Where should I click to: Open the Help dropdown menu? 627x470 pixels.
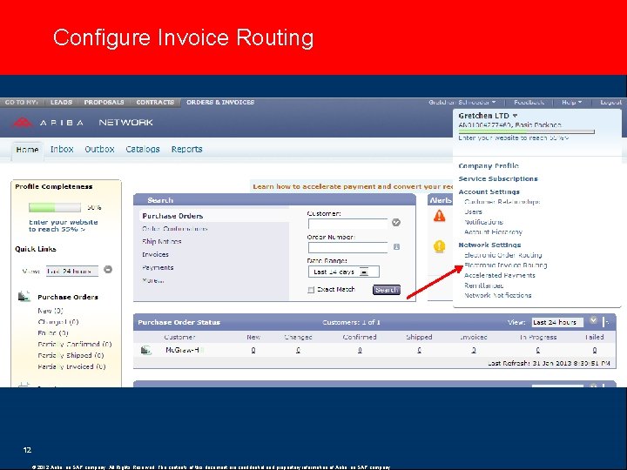click(x=571, y=103)
